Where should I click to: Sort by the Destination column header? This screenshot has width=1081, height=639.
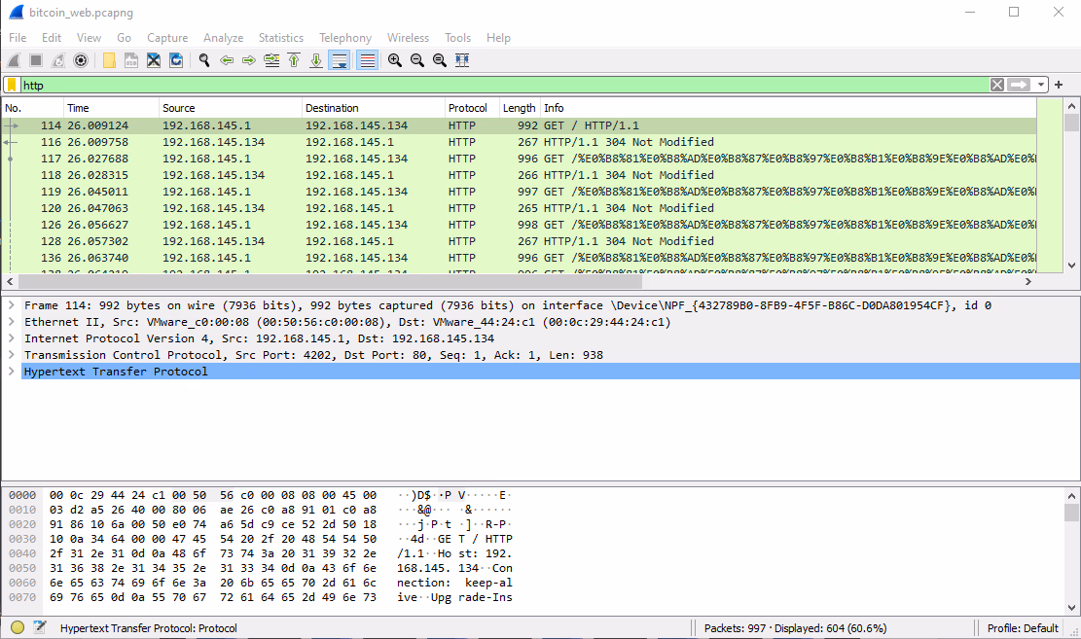coord(373,108)
